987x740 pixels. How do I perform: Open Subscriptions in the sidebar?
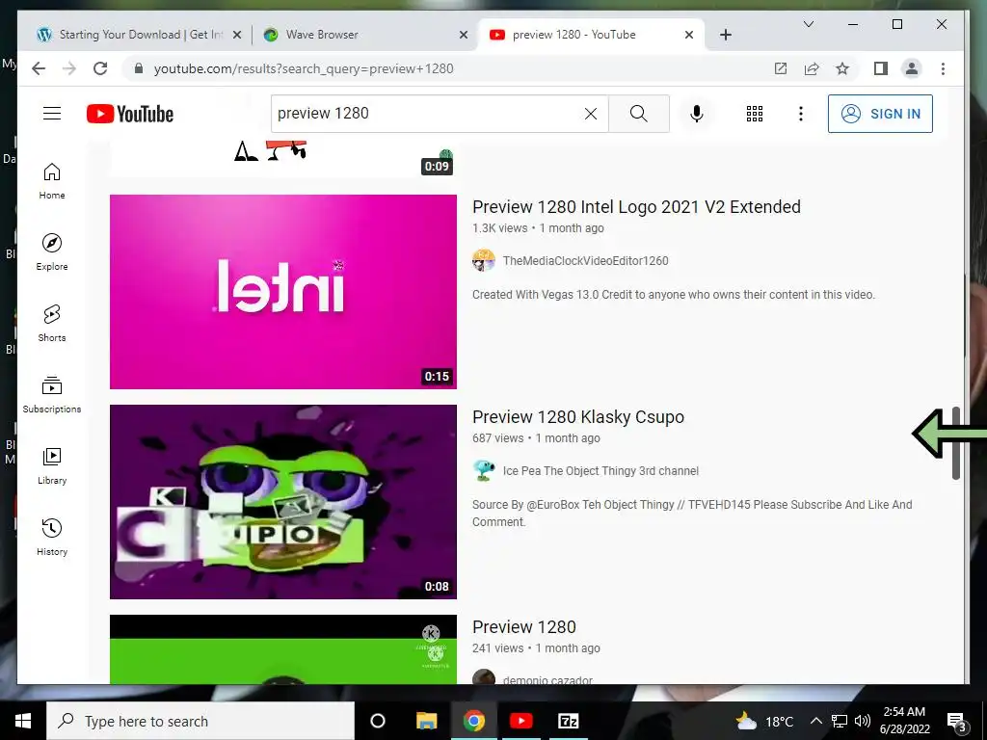pyautogui.click(x=52, y=394)
